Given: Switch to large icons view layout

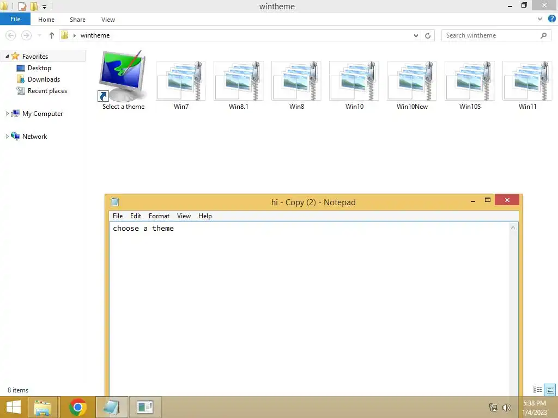Looking at the screenshot, I should coord(550,390).
